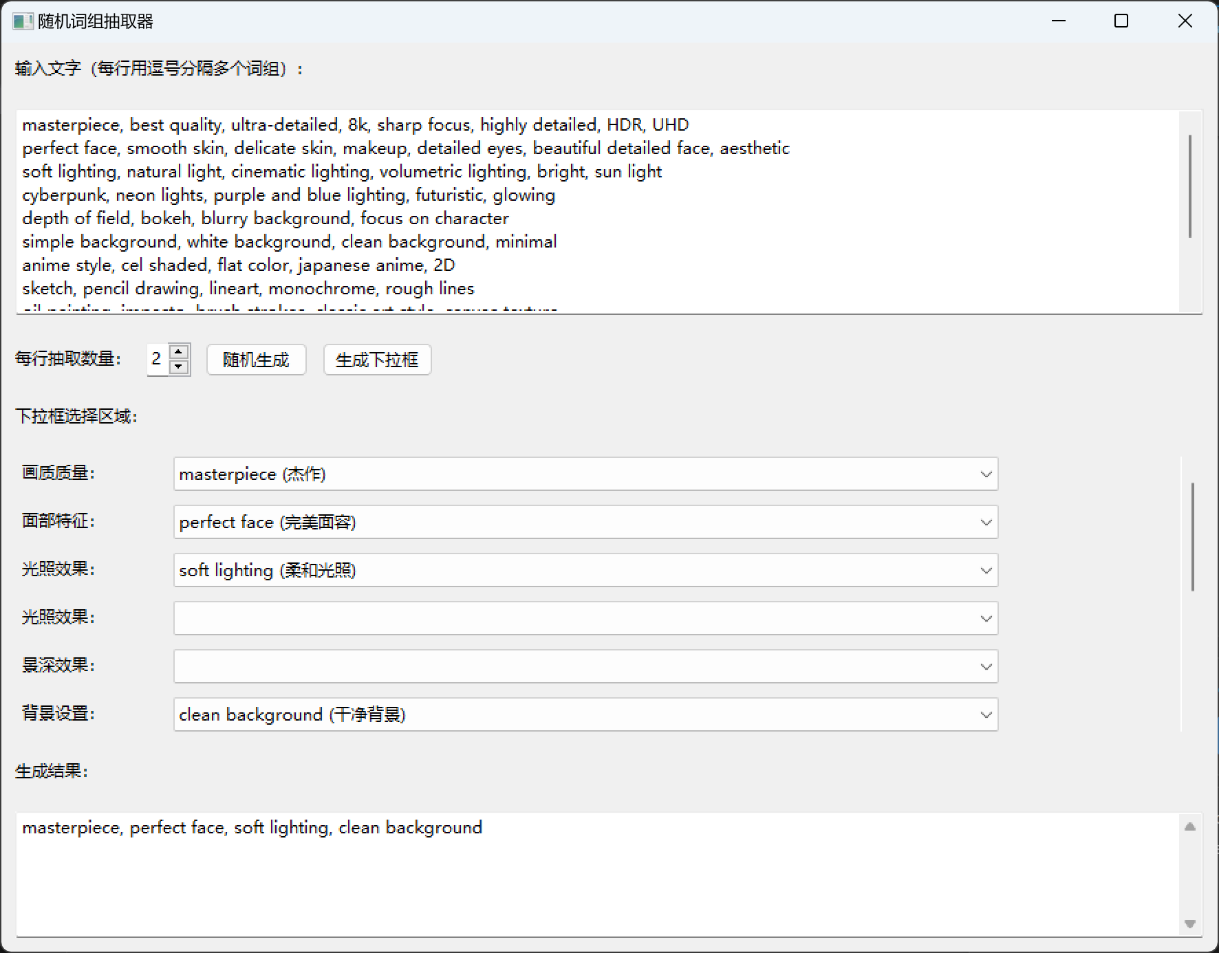Click the line starting with 'sketch, pencil drawing'
1219x953 pixels.
tap(248, 289)
